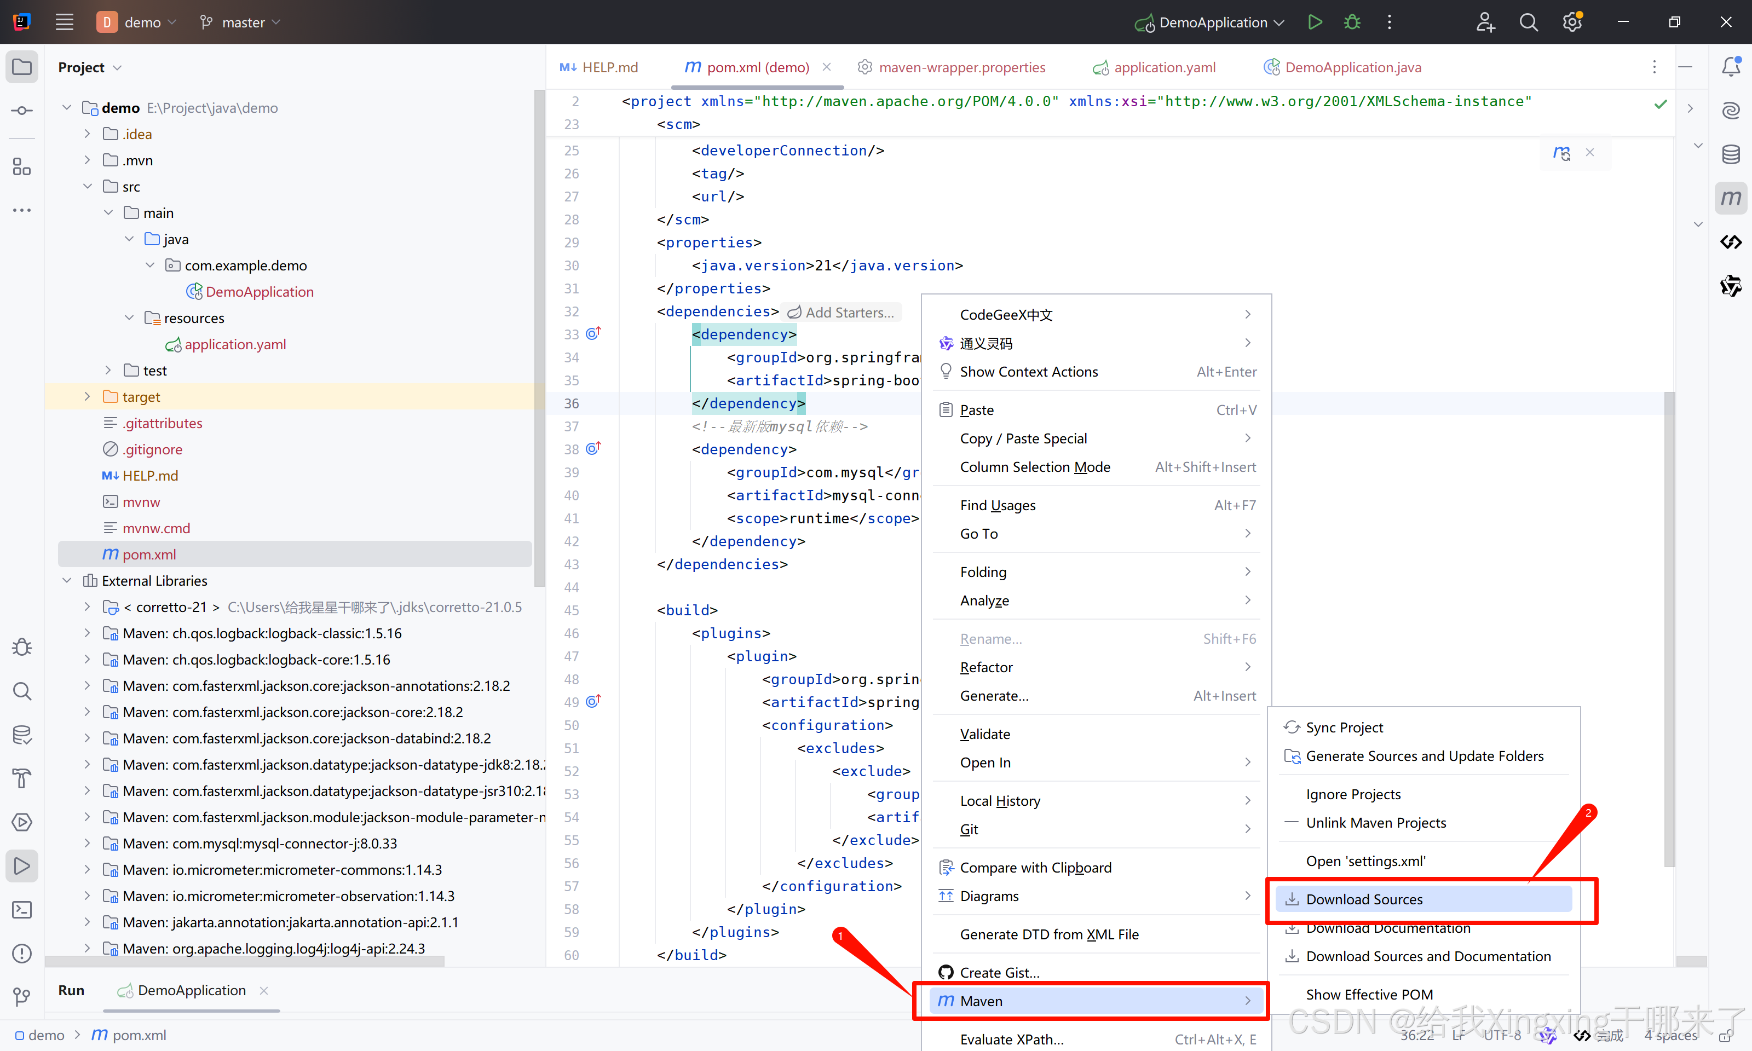Open the Terminal tool window icon
Viewport: 1752px width, 1051px height.
tap(22, 909)
